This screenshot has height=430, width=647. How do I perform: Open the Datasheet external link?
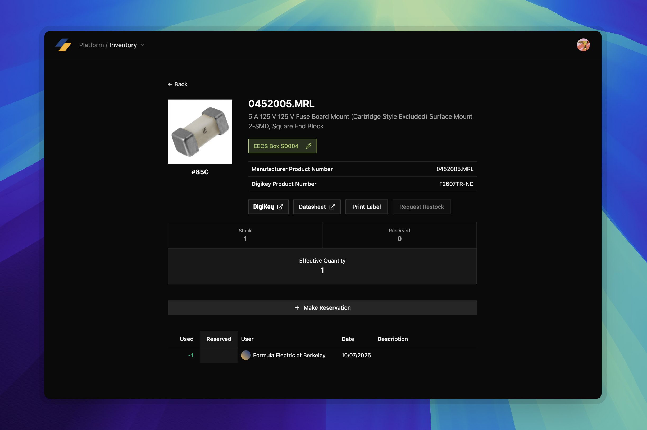(332, 207)
